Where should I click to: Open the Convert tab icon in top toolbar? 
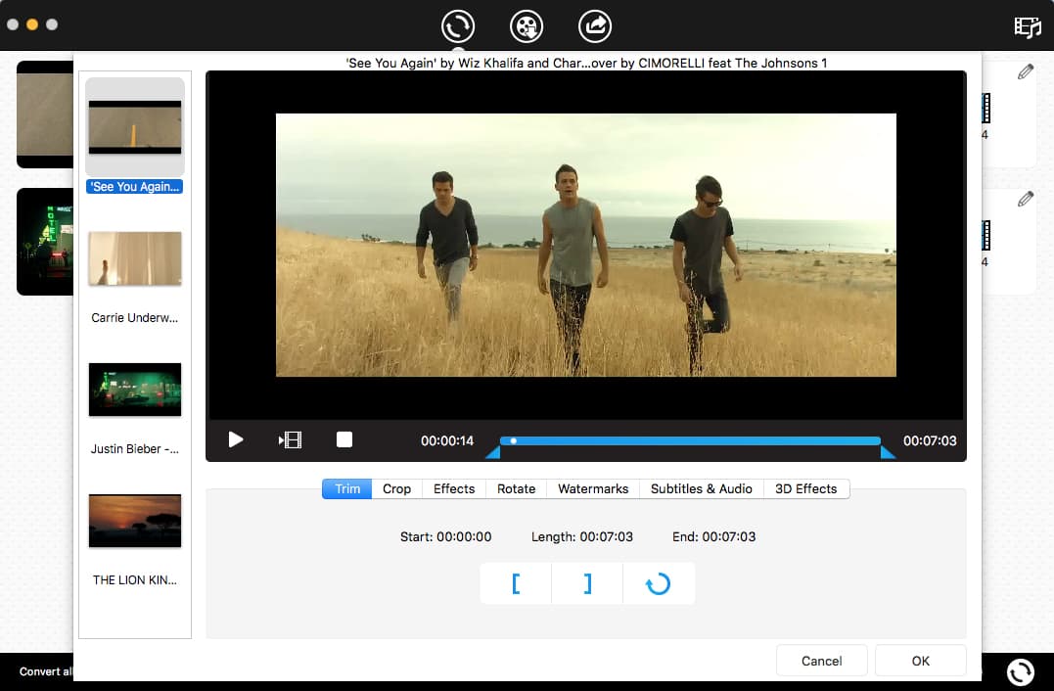(458, 26)
